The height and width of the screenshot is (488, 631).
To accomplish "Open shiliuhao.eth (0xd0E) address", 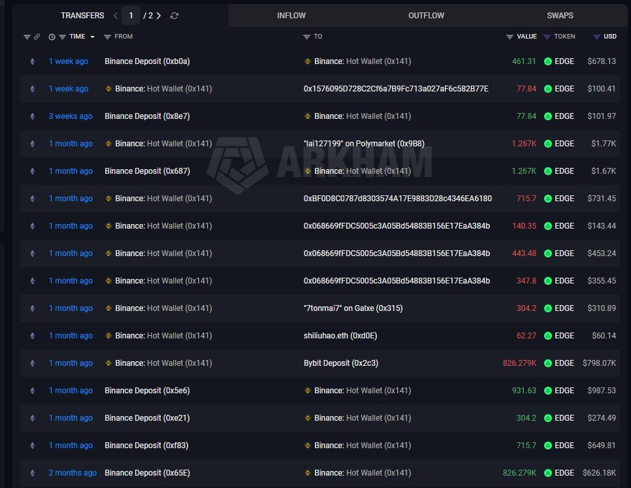I will 340,336.
